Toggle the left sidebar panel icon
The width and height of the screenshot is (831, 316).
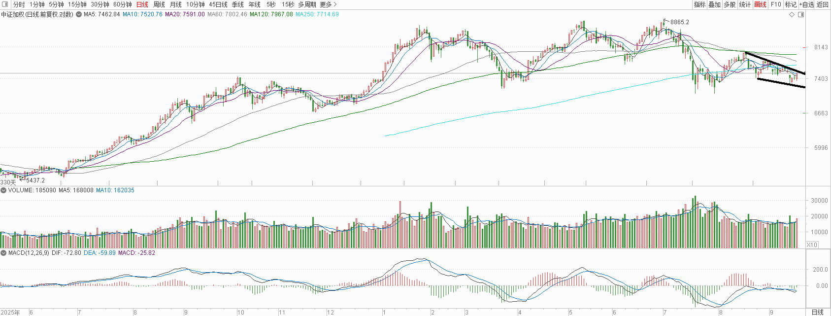tap(5, 4)
